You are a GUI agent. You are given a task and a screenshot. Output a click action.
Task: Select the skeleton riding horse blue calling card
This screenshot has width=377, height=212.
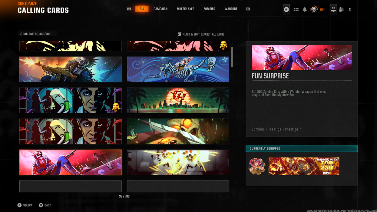tap(178, 69)
